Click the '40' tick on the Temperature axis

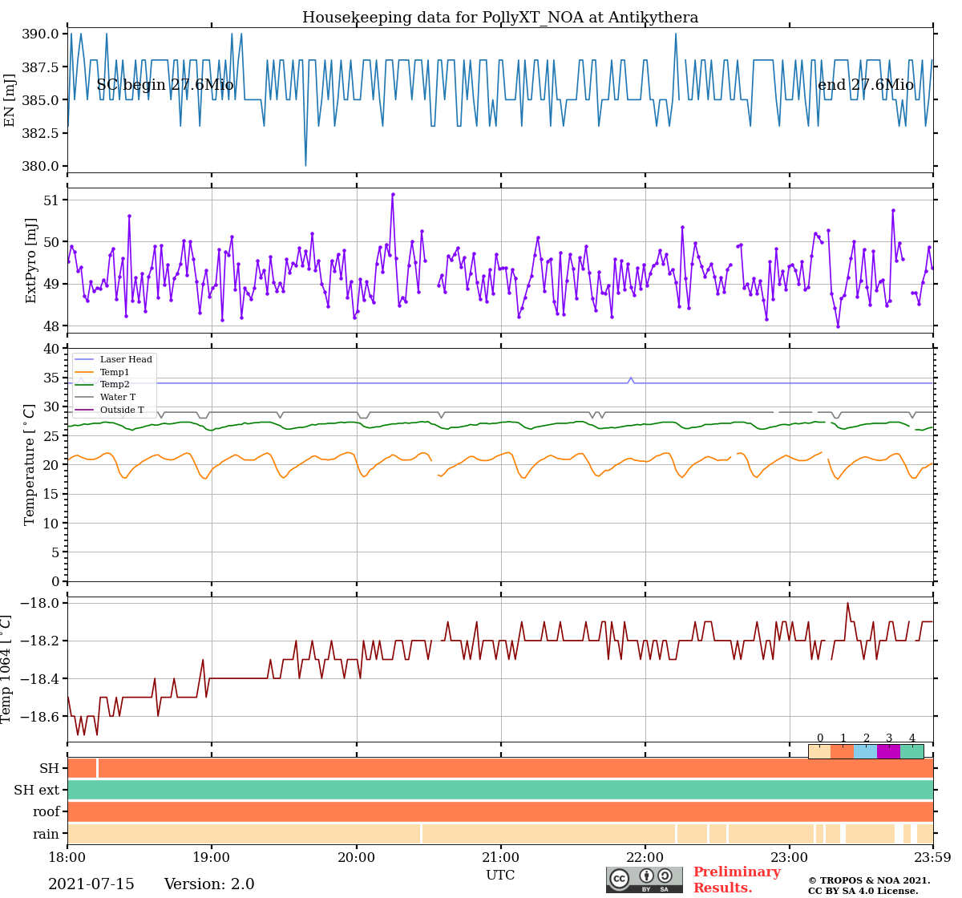point(53,349)
